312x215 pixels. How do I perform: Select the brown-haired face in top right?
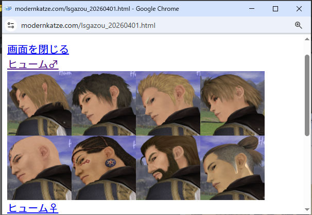point(232,103)
